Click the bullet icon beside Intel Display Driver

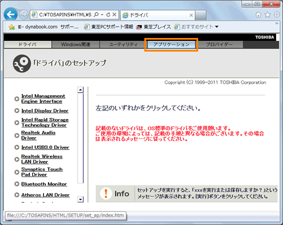(x=17, y=111)
